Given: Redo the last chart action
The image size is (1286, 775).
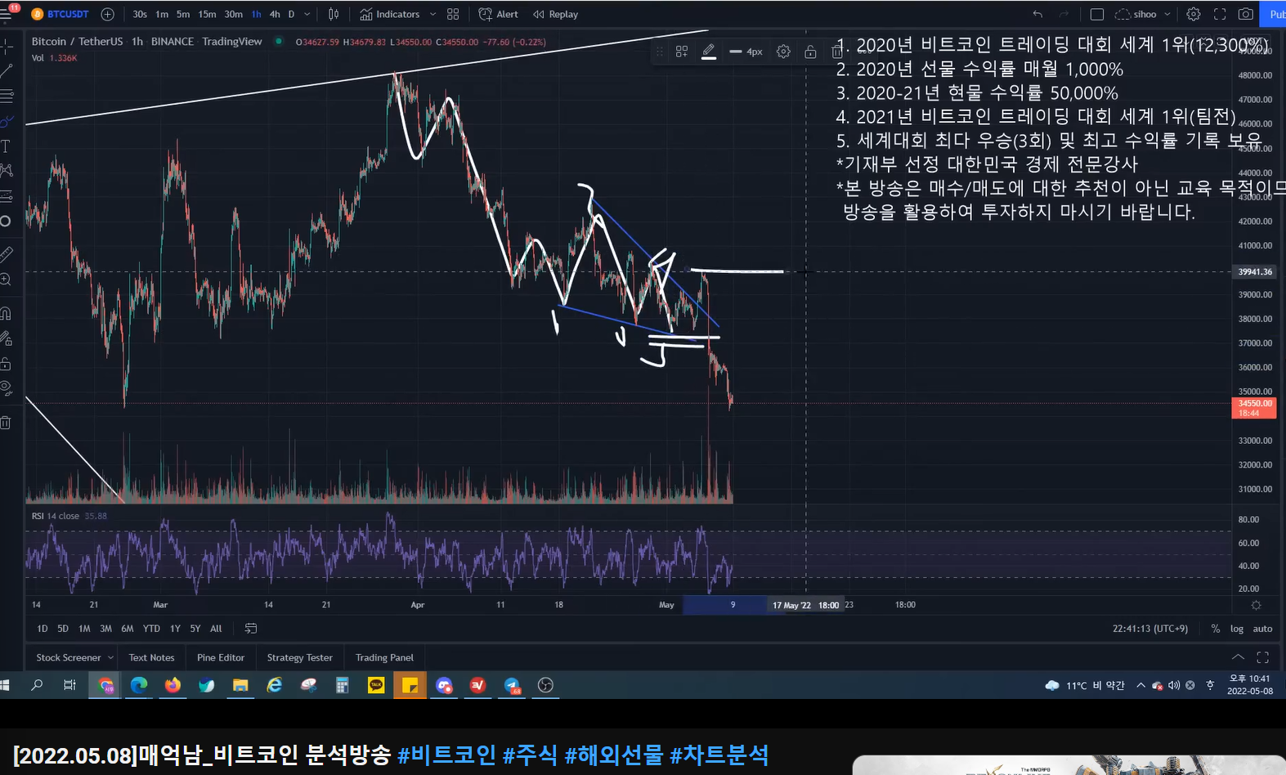Looking at the screenshot, I should pyautogui.click(x=1064, y=14).
